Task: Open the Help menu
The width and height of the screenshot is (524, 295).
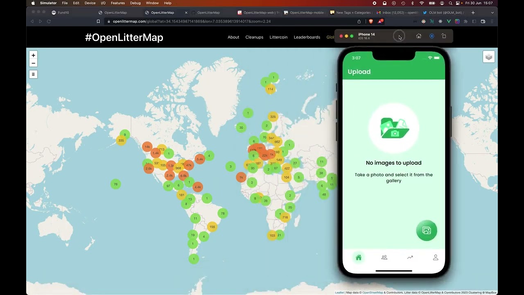Action: [x=168, y=3]
